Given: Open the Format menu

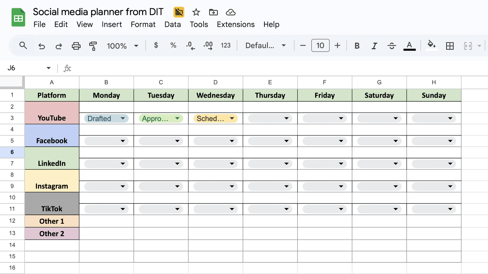Looking at the screenshot, I should pyautogui.click(x=143, y=24).
